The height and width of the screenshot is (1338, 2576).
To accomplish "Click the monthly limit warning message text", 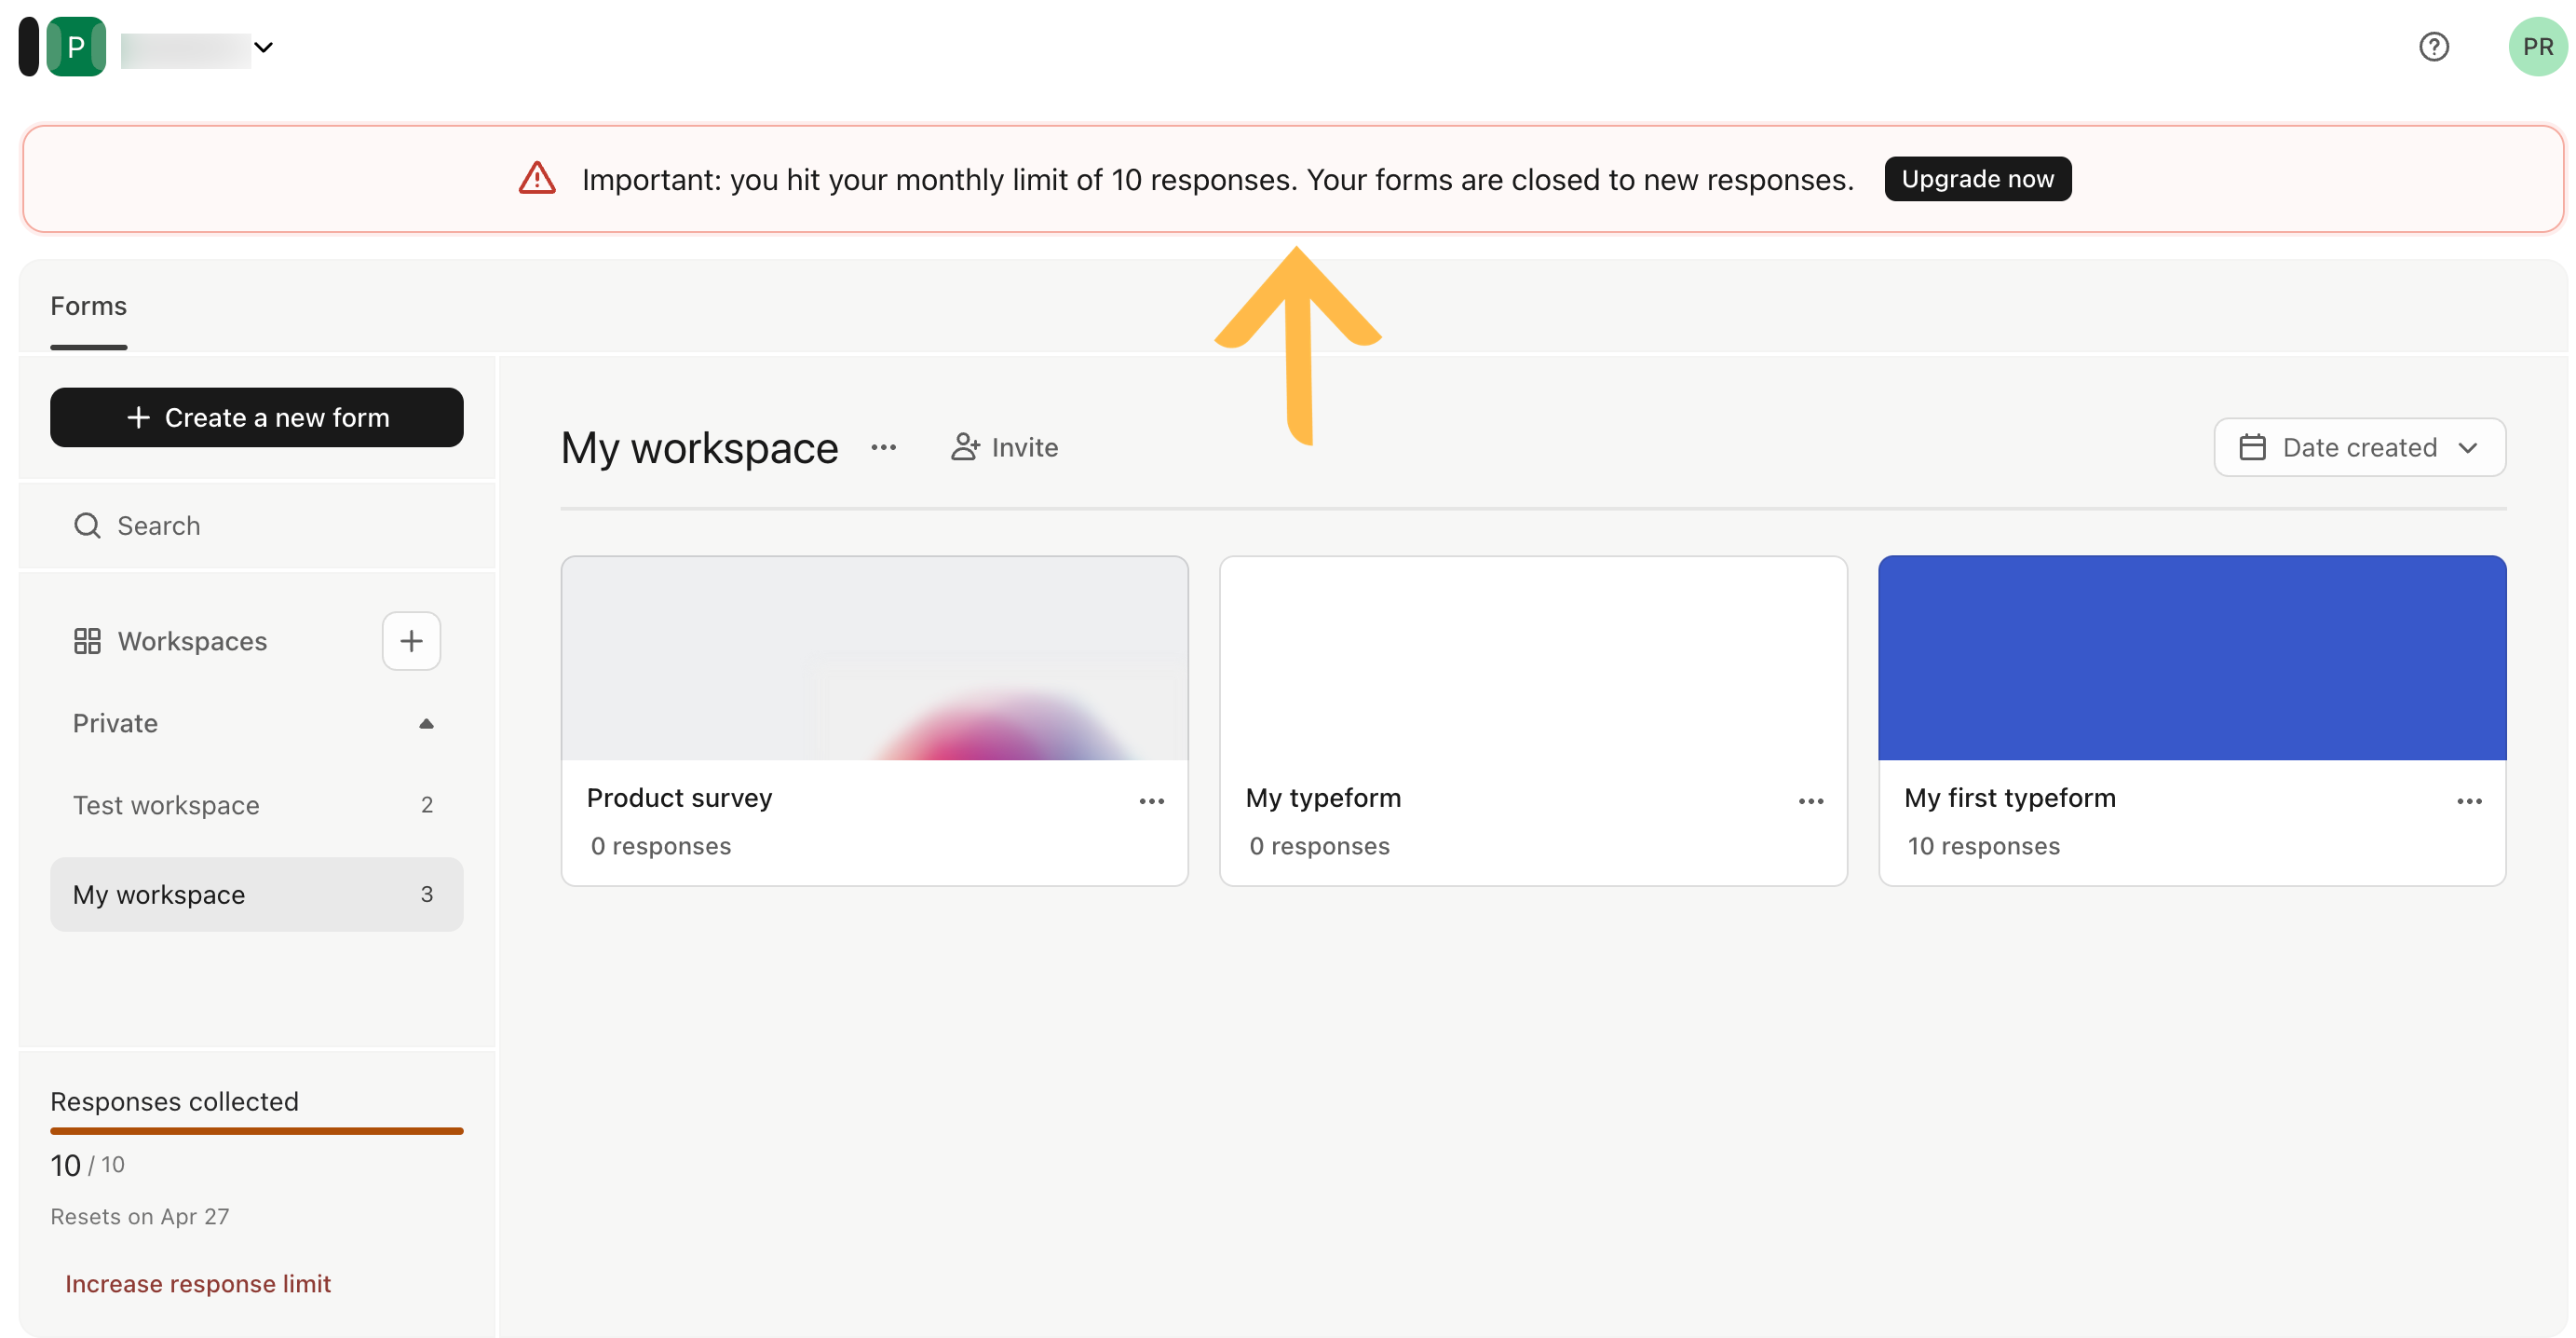I will [x=1217, y=179].
